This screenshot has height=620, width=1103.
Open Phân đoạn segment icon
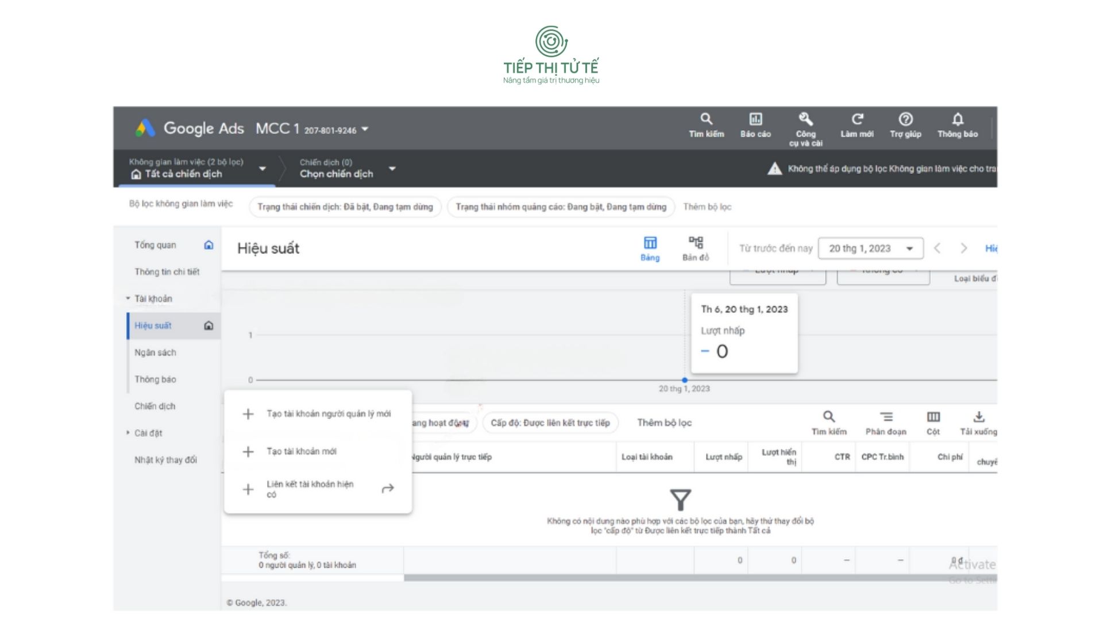click(x=886, y=417)
